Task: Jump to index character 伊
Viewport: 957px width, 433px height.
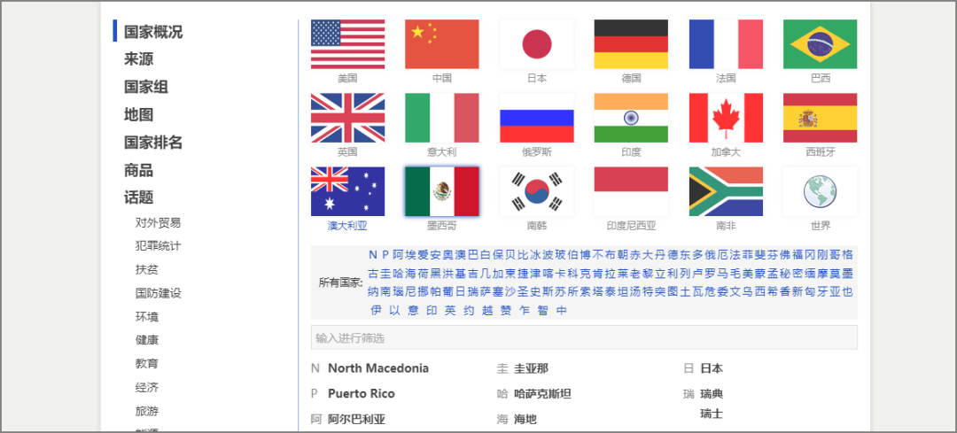Action: [376, 311]
